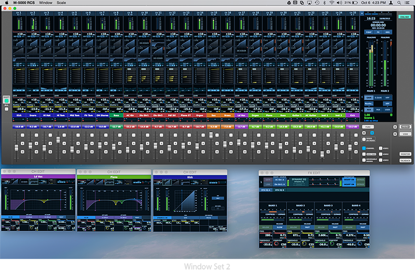The image size is (415, 275).
Task: Open the Window menu
Action: pyautogui.click(x=46, y=3)
